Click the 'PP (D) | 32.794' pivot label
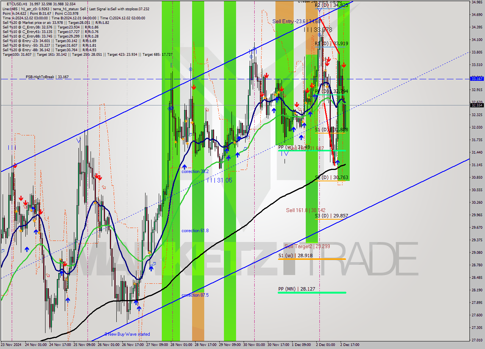This screenshot has height=349, width=485. [x=332, y=91]
